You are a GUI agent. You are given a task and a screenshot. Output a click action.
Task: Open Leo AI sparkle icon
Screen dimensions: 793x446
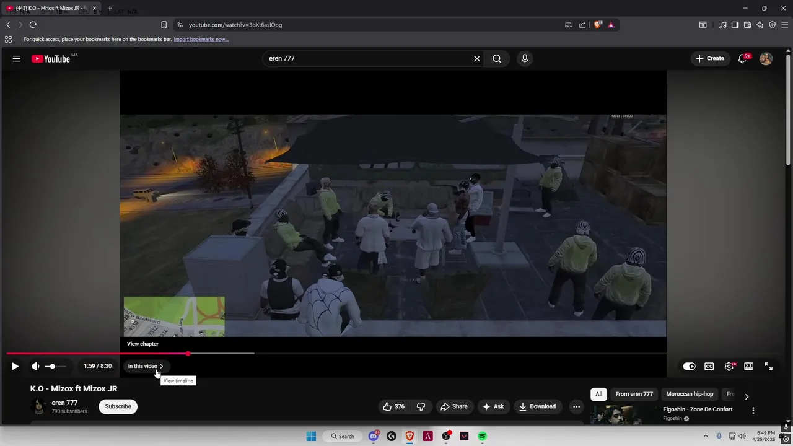click(760, 25)
